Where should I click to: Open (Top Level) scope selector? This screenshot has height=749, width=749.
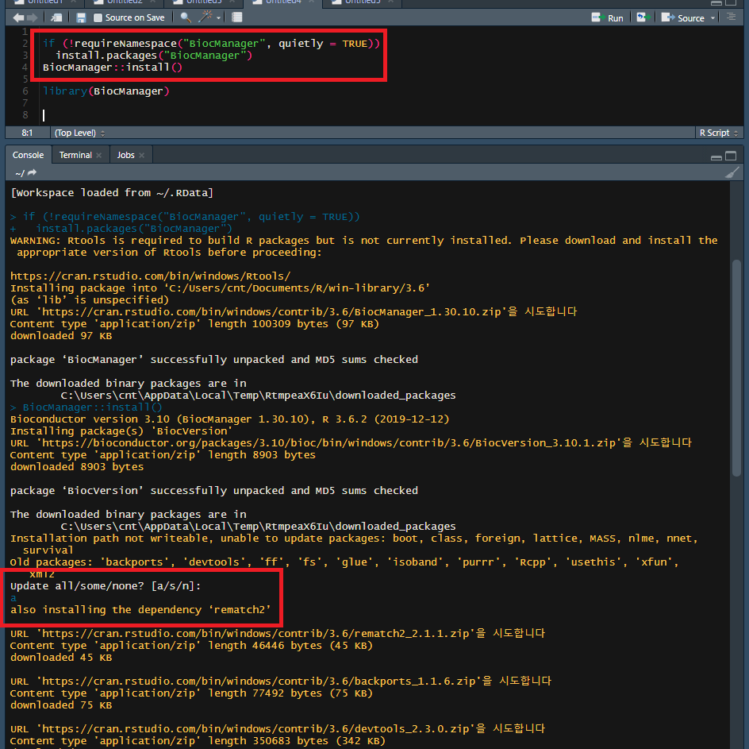[79, 133]
